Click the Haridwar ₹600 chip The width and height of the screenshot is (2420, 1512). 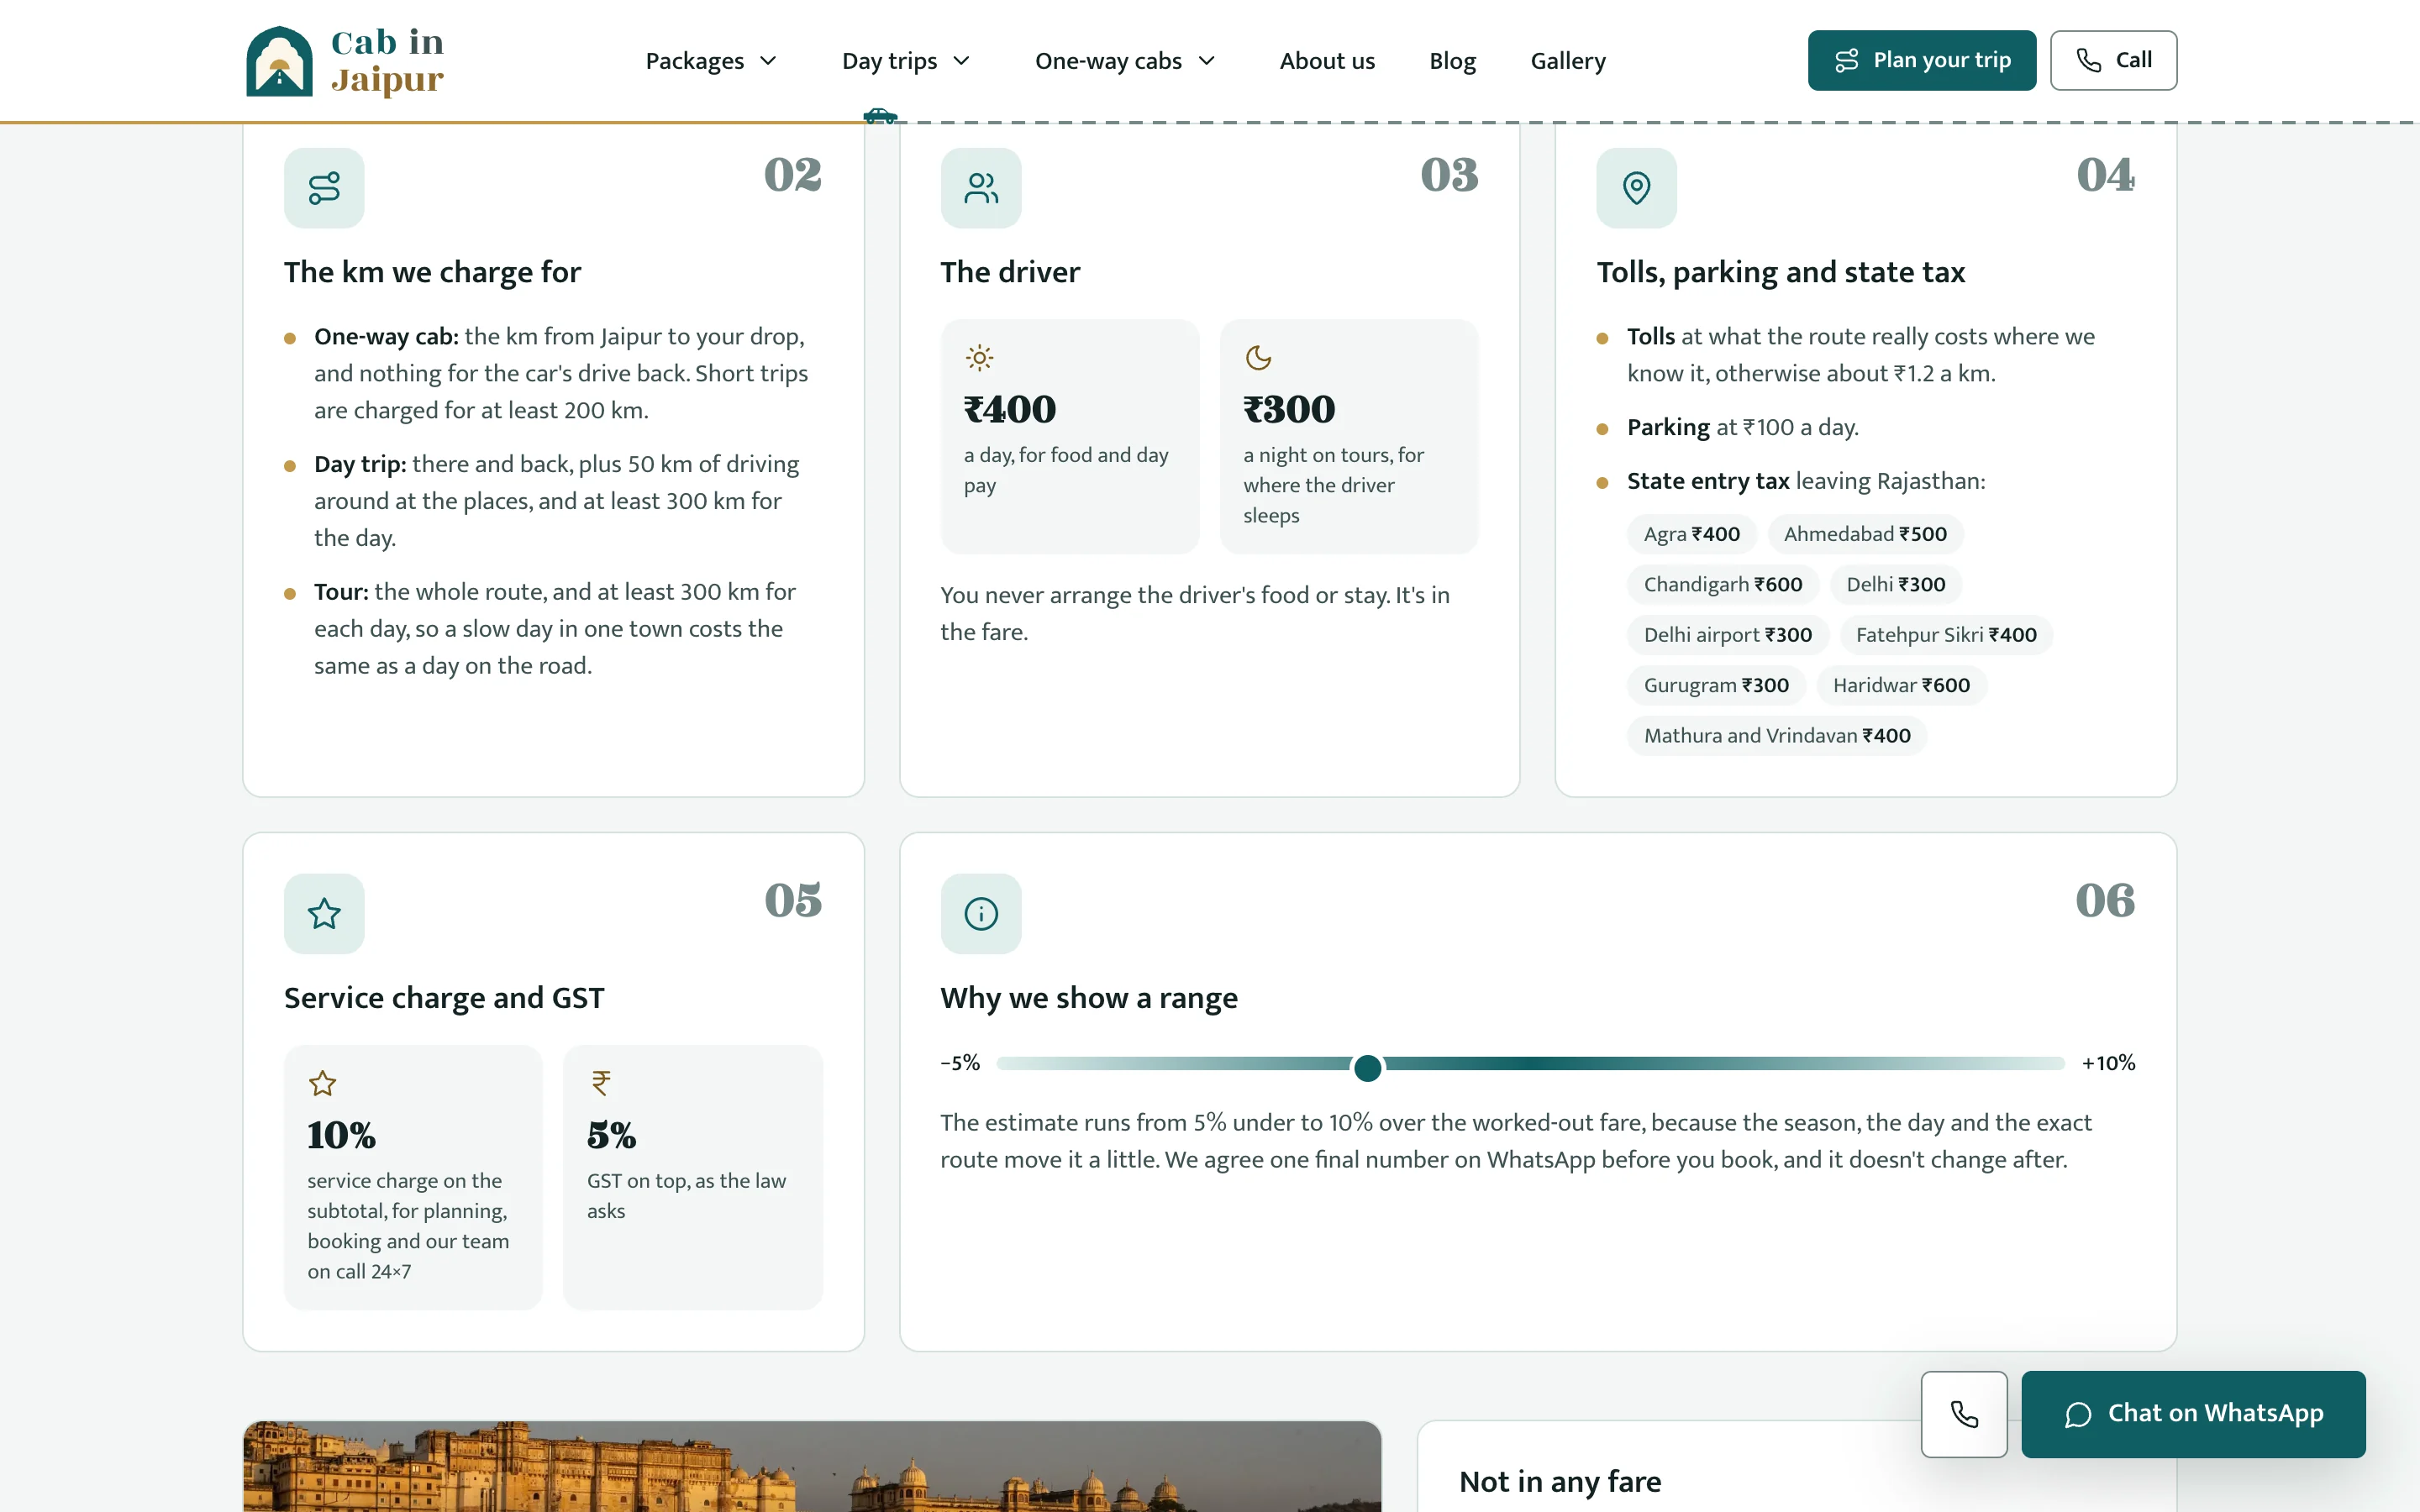1901,685
